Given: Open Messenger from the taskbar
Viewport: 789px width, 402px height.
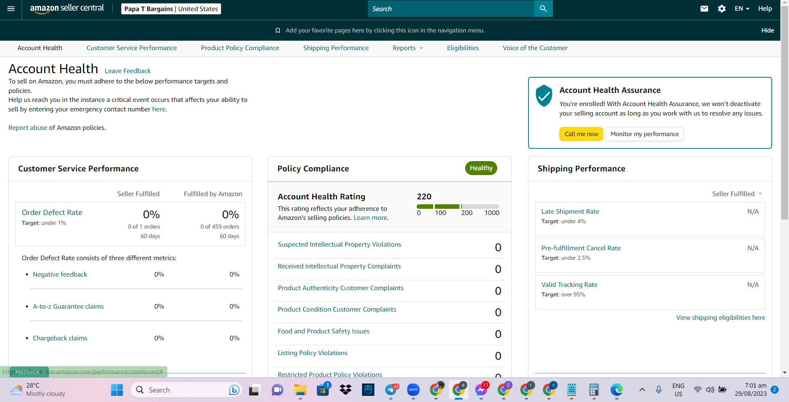Looking at the screenshot, I should 482,390.
